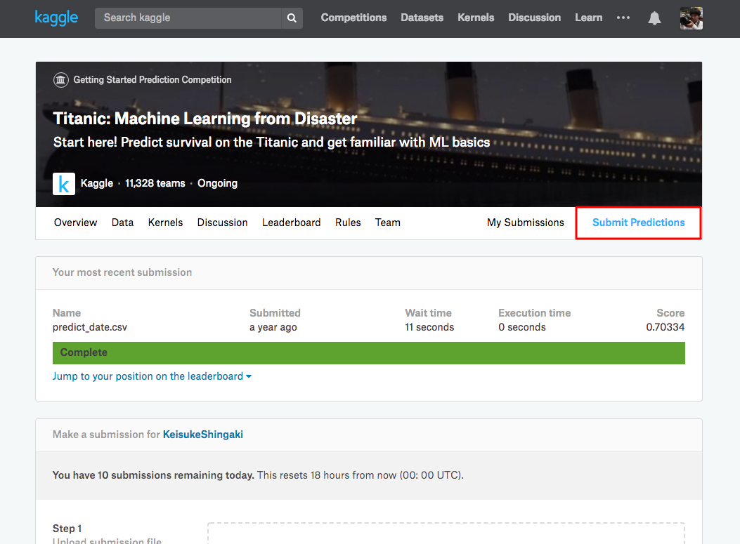This screenshot has width=740, height=544.
Task: Click the search magnifier icon
Action: coord(292,18)
